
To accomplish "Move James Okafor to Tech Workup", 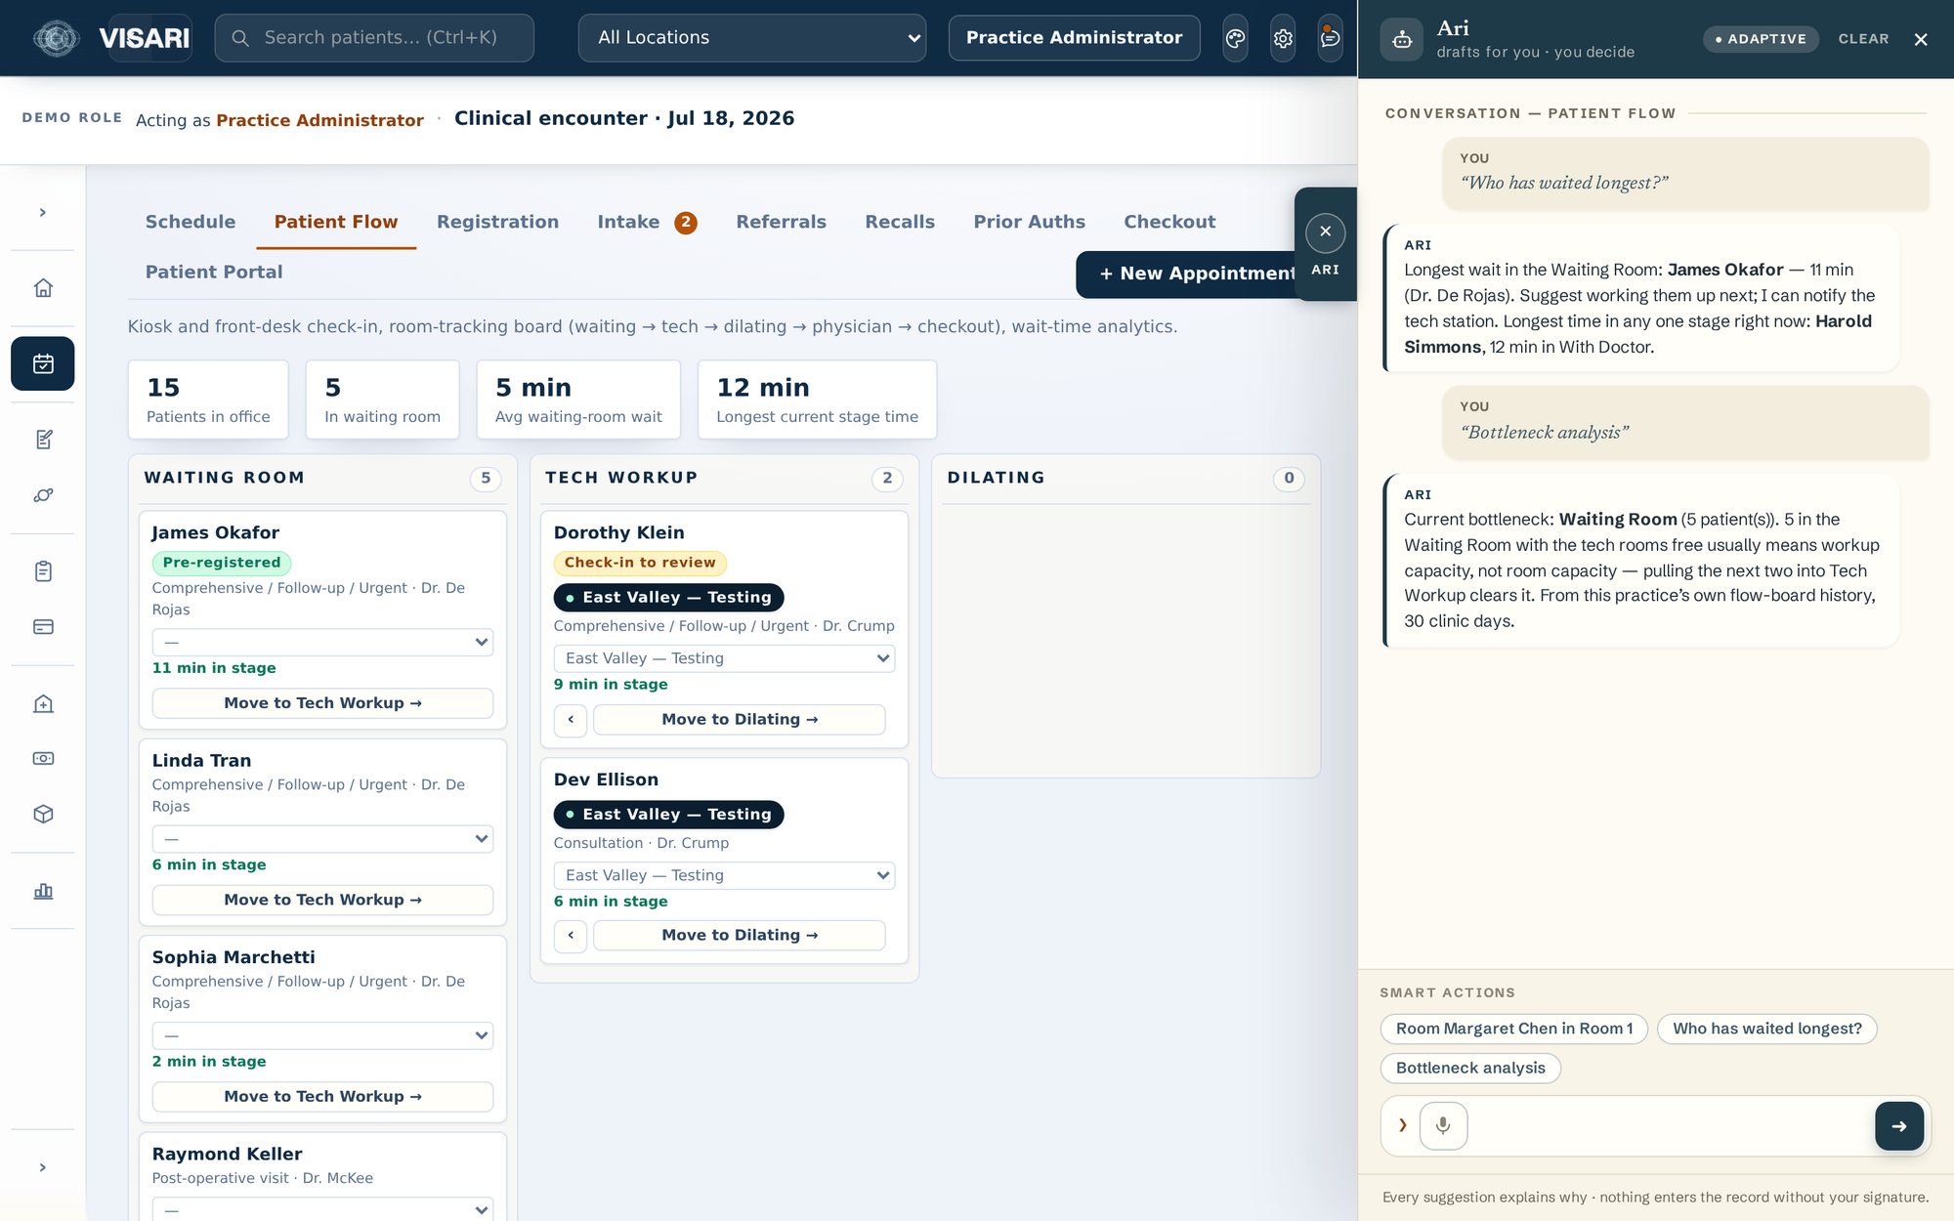I will [x=322, y=703].
